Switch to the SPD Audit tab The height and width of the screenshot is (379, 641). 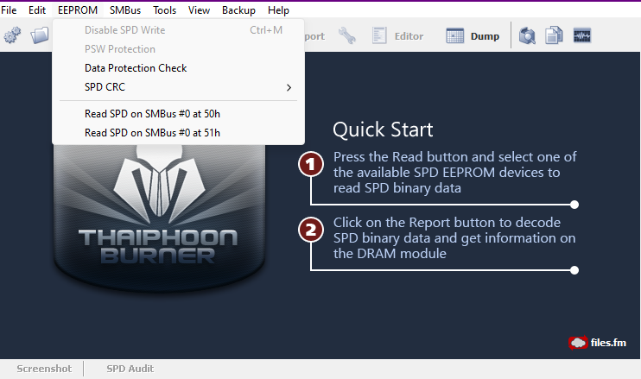click(x=130, y=369)
